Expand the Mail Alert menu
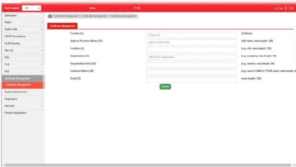Screen dimensions: 296x167 23,106
